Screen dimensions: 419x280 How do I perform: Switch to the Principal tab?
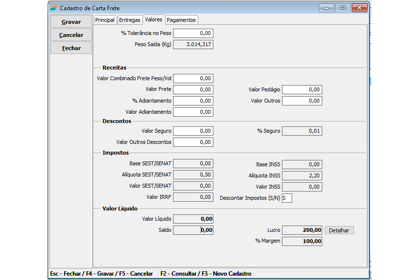(105, 20)
